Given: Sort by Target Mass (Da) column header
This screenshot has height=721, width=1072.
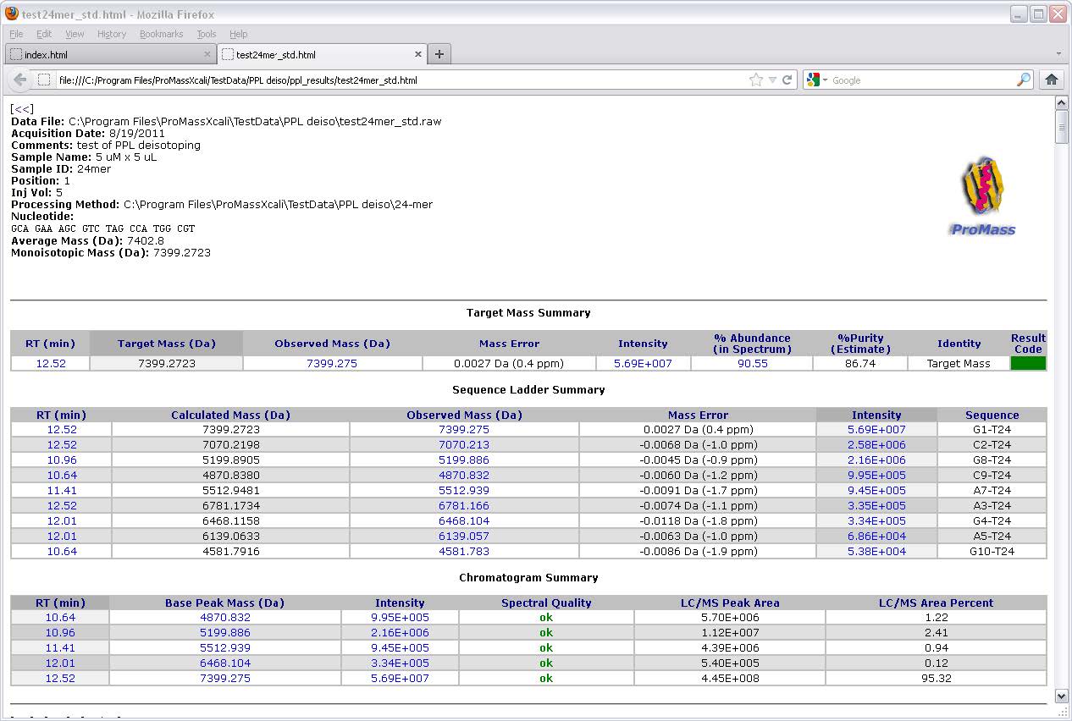Looking at the screenshot, I should pyautogui.click(x=167, y=344).
